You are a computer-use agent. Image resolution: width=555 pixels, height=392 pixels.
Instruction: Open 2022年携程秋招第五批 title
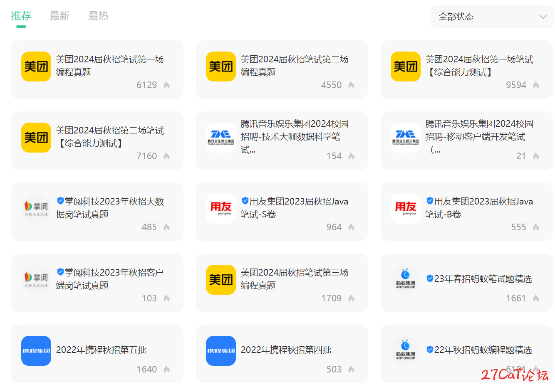101,350
